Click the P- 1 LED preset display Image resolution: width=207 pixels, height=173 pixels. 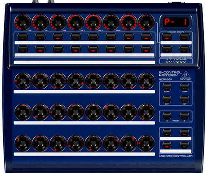tap(176, 22)
